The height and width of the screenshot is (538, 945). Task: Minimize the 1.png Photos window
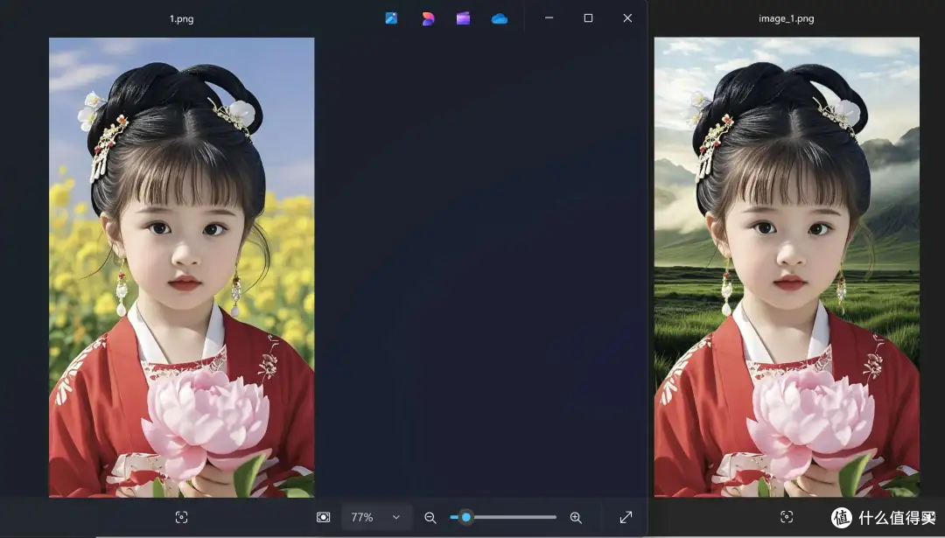click(x=549, y=18)
